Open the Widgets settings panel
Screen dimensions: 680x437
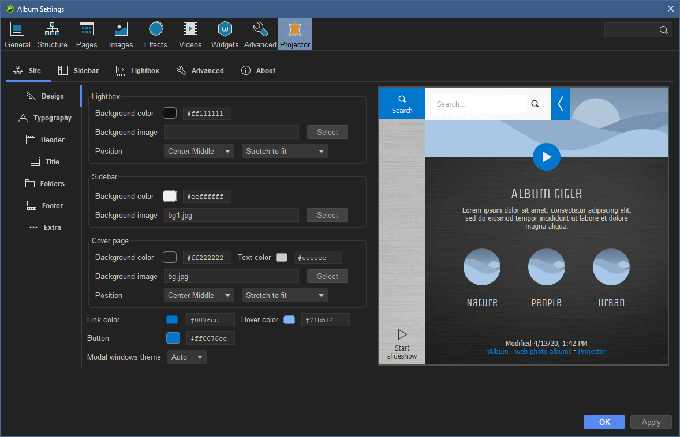point(225,33)
